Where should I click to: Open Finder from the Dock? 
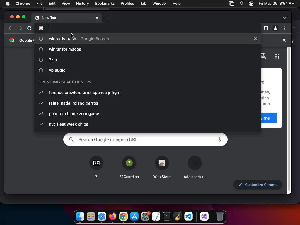80,217
